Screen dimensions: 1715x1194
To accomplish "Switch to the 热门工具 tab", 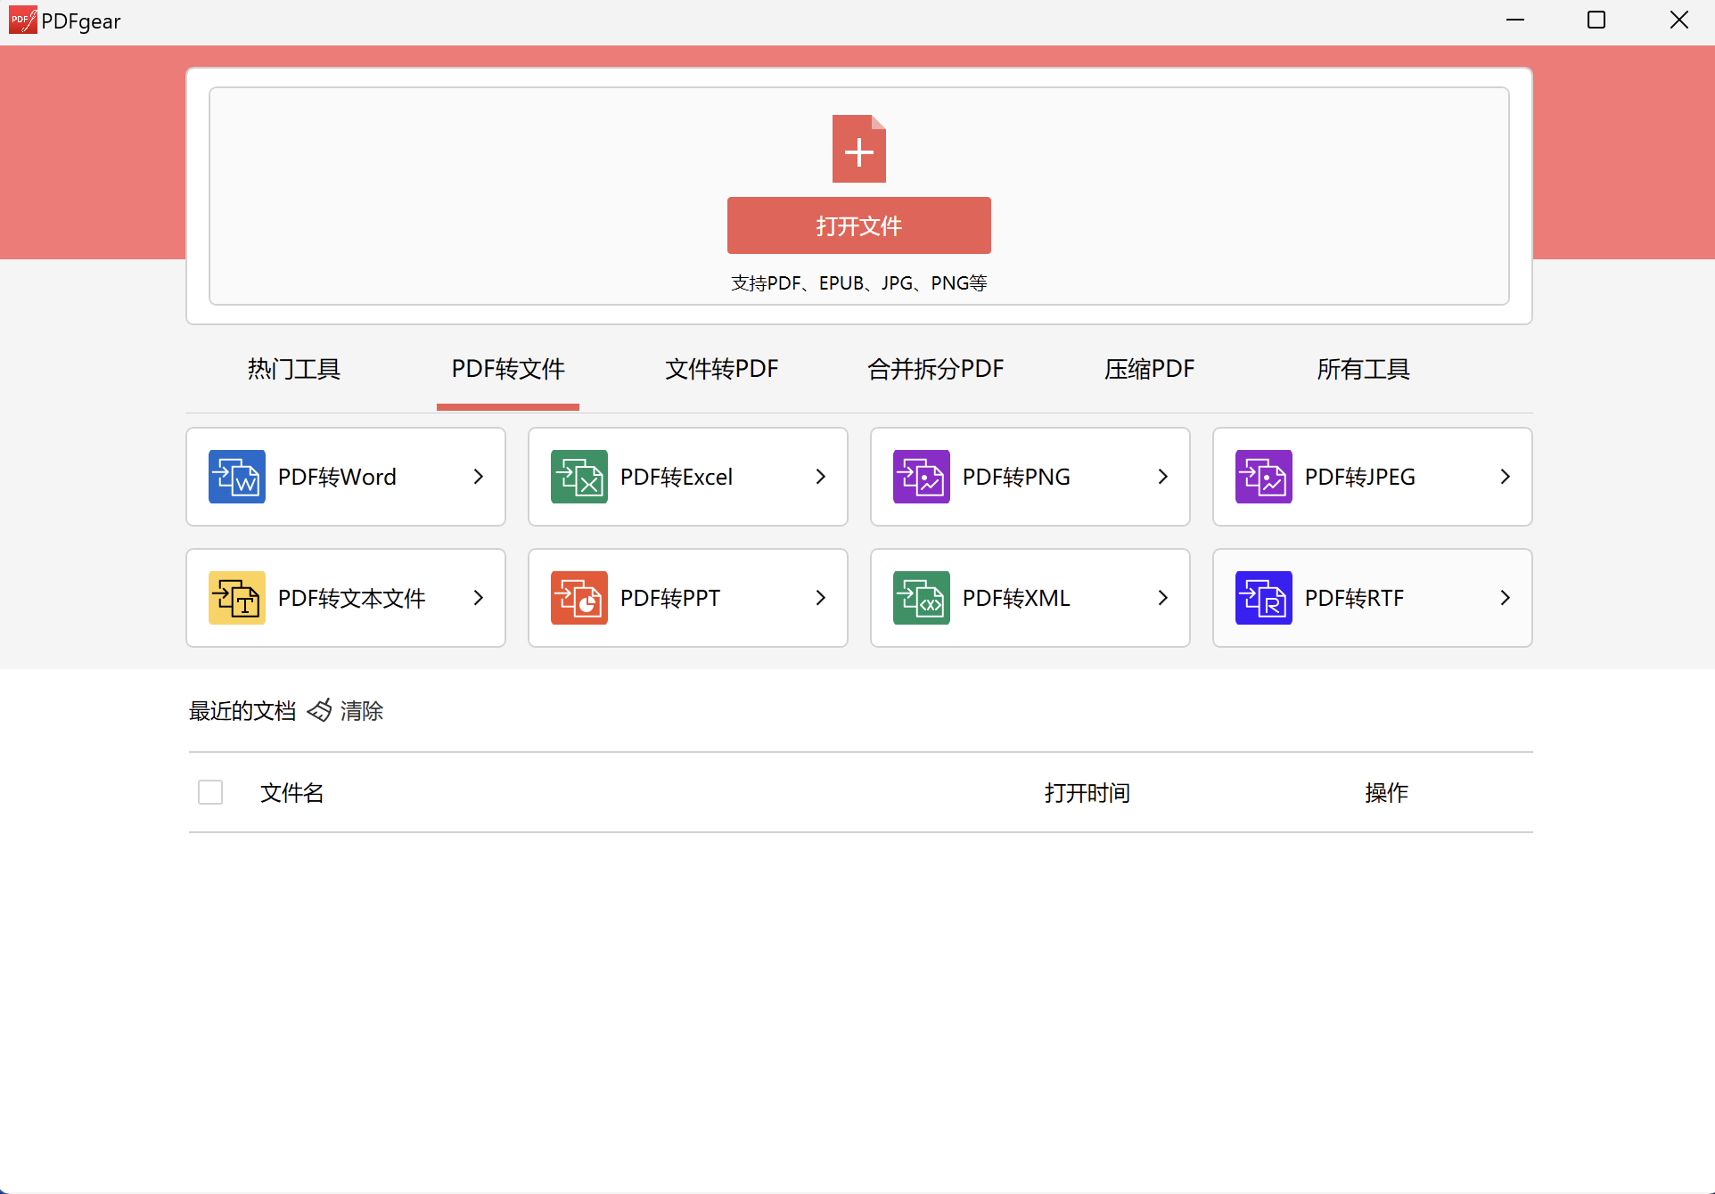I will coord(294,369).
